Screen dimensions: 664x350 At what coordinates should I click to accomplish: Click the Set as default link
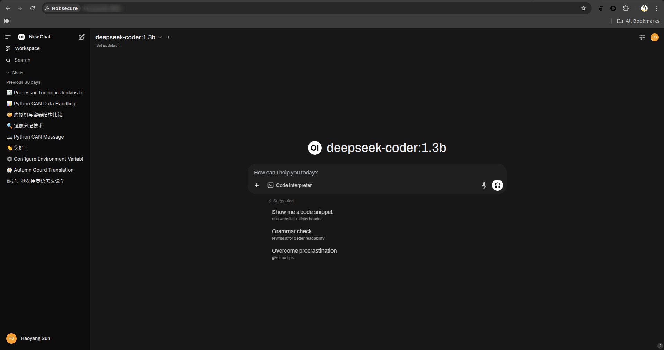(108, 45)
